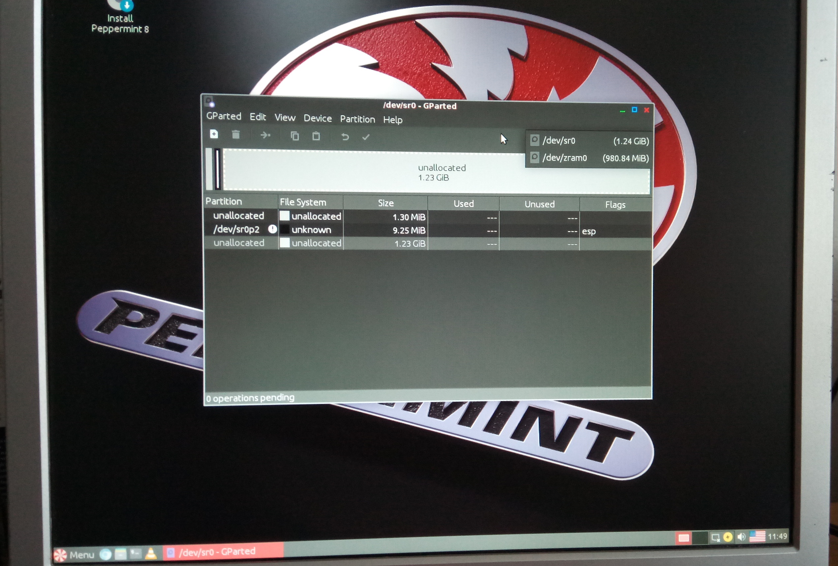Click the Resize/Move arrow toolbar icon

coord(265,135)
